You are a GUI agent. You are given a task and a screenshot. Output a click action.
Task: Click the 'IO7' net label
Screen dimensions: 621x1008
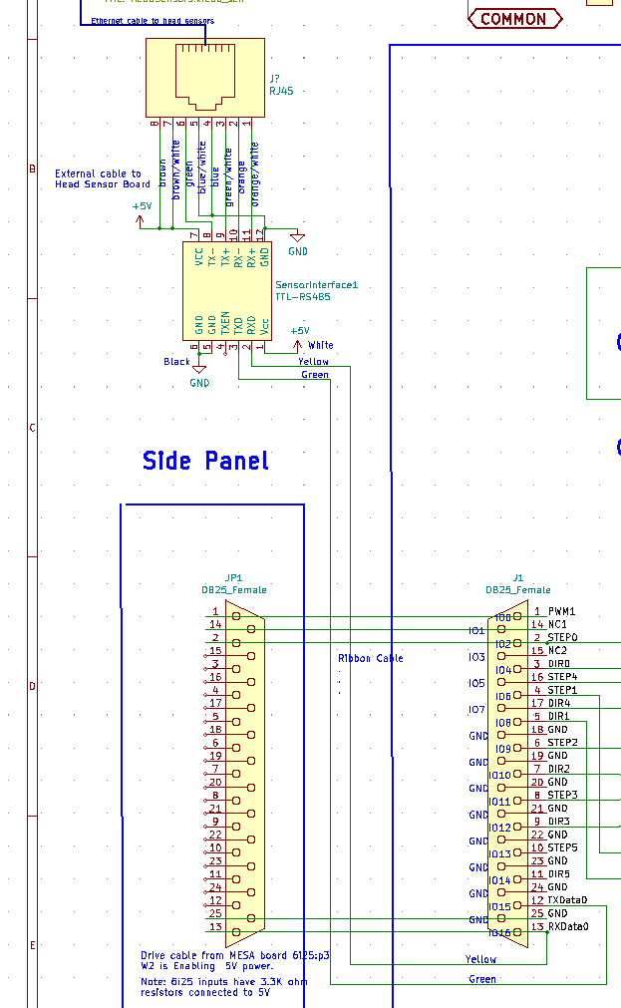(x=476, y=709)
